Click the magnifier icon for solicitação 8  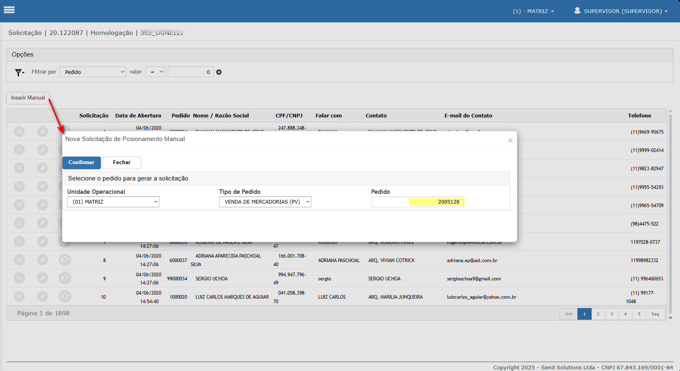pos(19,260)
